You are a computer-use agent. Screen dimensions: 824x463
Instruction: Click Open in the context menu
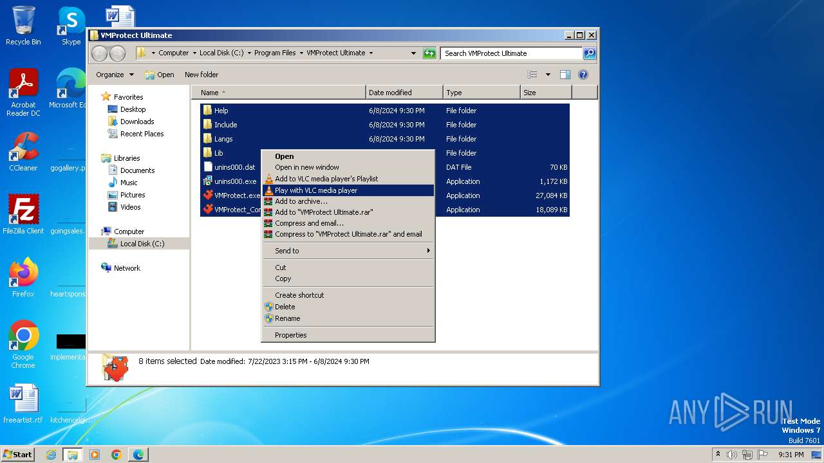coord(348,156)
